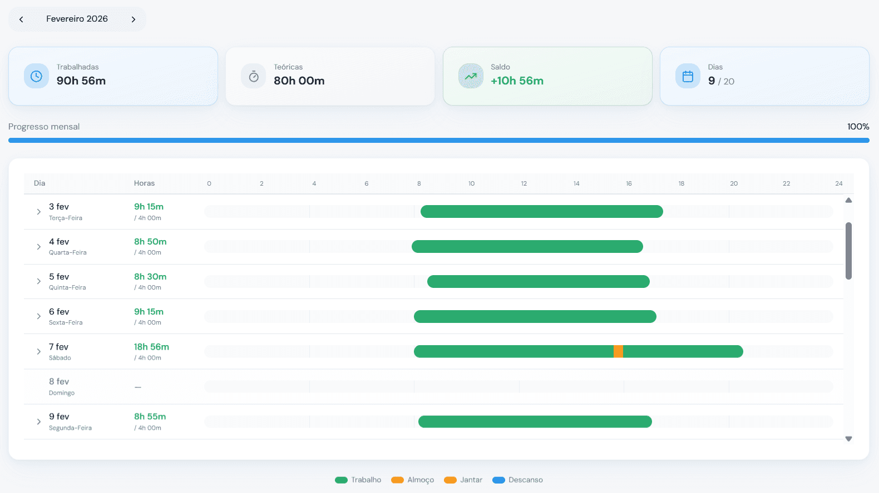The height and width of the screenshot is (493, 879).
Task: Go to previous month arrow
Action: point(21,19)
